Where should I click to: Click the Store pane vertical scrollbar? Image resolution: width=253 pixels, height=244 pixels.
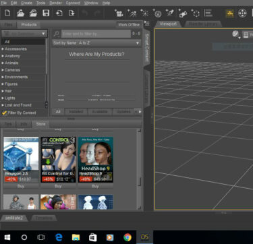(139, 170)
